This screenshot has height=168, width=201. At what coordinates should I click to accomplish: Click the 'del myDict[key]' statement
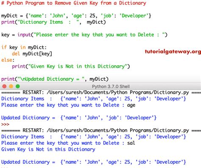point(32,54)
